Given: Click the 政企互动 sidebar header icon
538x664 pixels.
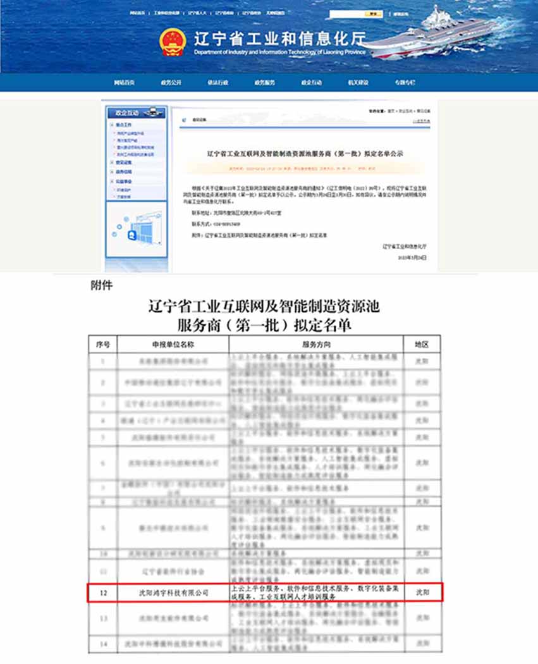Looking at the screenshot, I should (154, 113).
